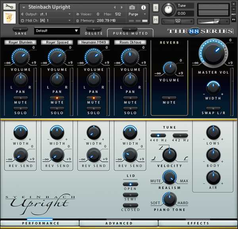Click the Neumann M149 pan knob
Image resolution: width=238 pixels, height=229 pixels.
click(94, 80)
